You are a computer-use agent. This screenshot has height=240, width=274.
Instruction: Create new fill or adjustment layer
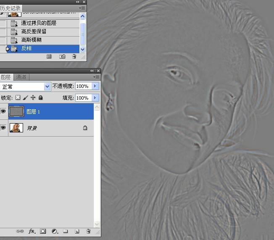[55, 231]
